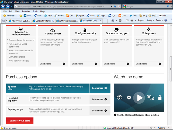173x130 pixels.
Task: Open the address bar history dropdown
Action: tap(111, 6)
